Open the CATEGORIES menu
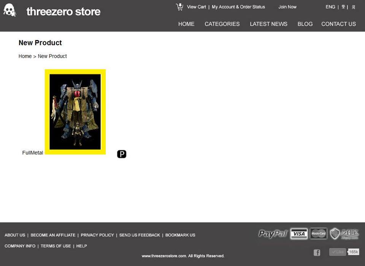The width and height of the screenshot is (365, 266). [222, 24]
